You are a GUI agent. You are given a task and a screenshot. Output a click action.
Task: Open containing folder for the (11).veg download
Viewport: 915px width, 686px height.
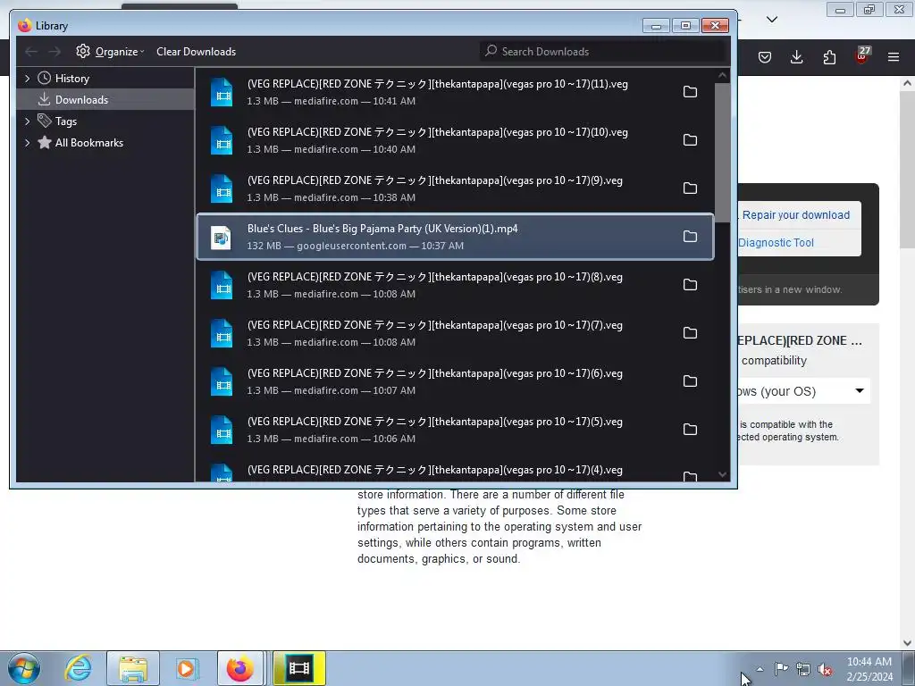[x=690, y=92]
